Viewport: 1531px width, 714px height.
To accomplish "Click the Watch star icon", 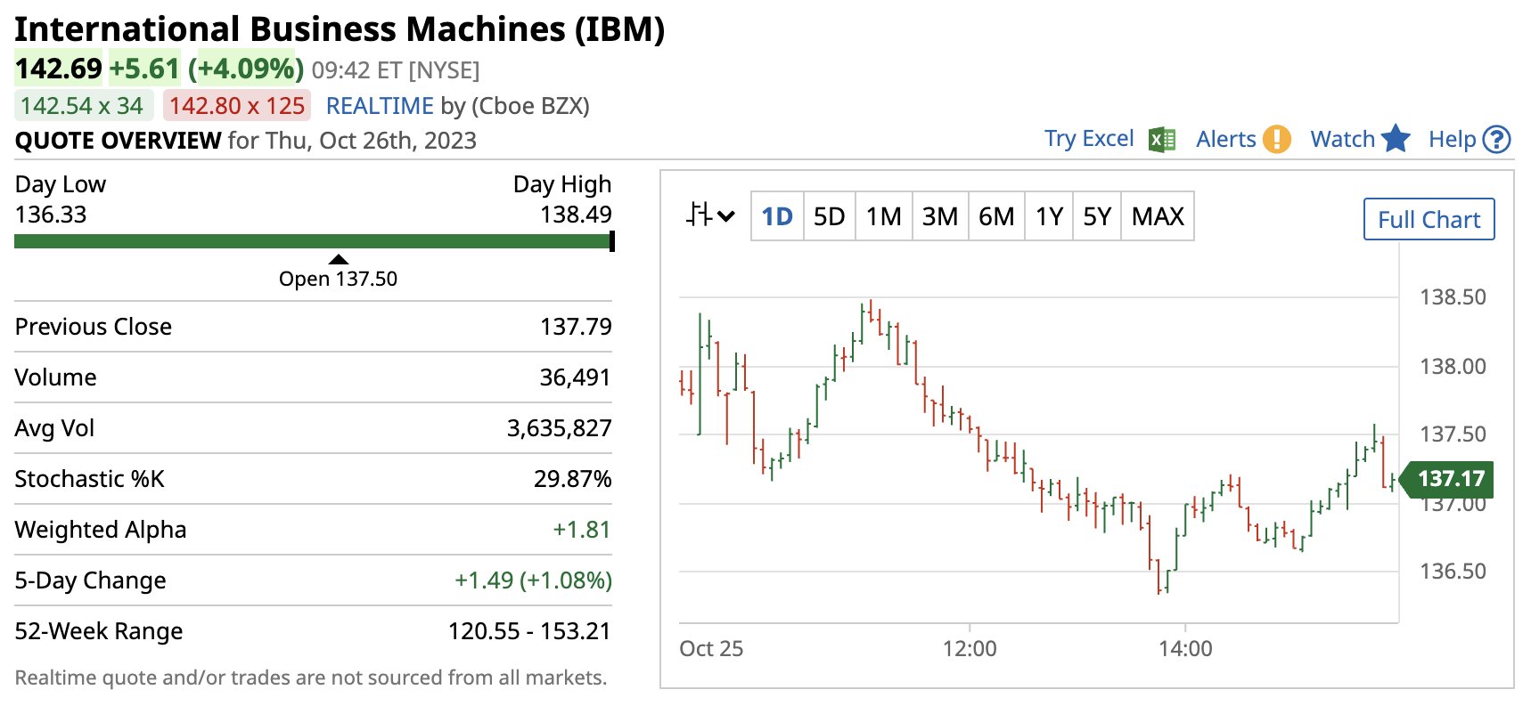I will [1396, 138].
